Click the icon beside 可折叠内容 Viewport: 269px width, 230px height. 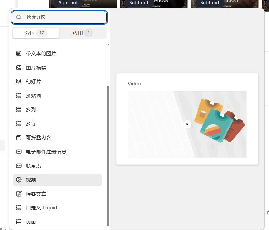point(19,138)
